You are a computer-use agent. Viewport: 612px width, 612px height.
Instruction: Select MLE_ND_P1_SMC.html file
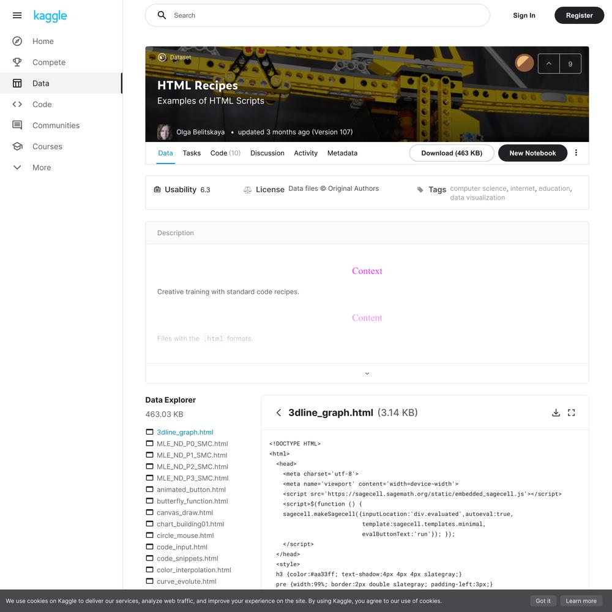click(192, 455)
